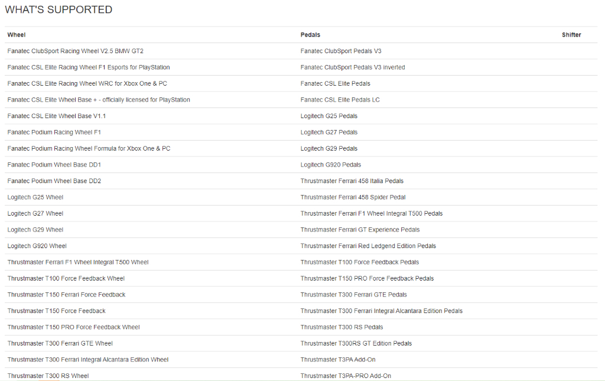This screenshot has width=605, height=381.
Task: Select Thrustmaster T3PA Add-On entry
Action: tap(338, 359)
